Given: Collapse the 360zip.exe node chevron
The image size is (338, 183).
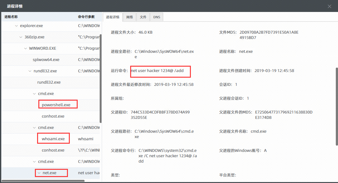Looking at the screenshot, I should 21,37.
